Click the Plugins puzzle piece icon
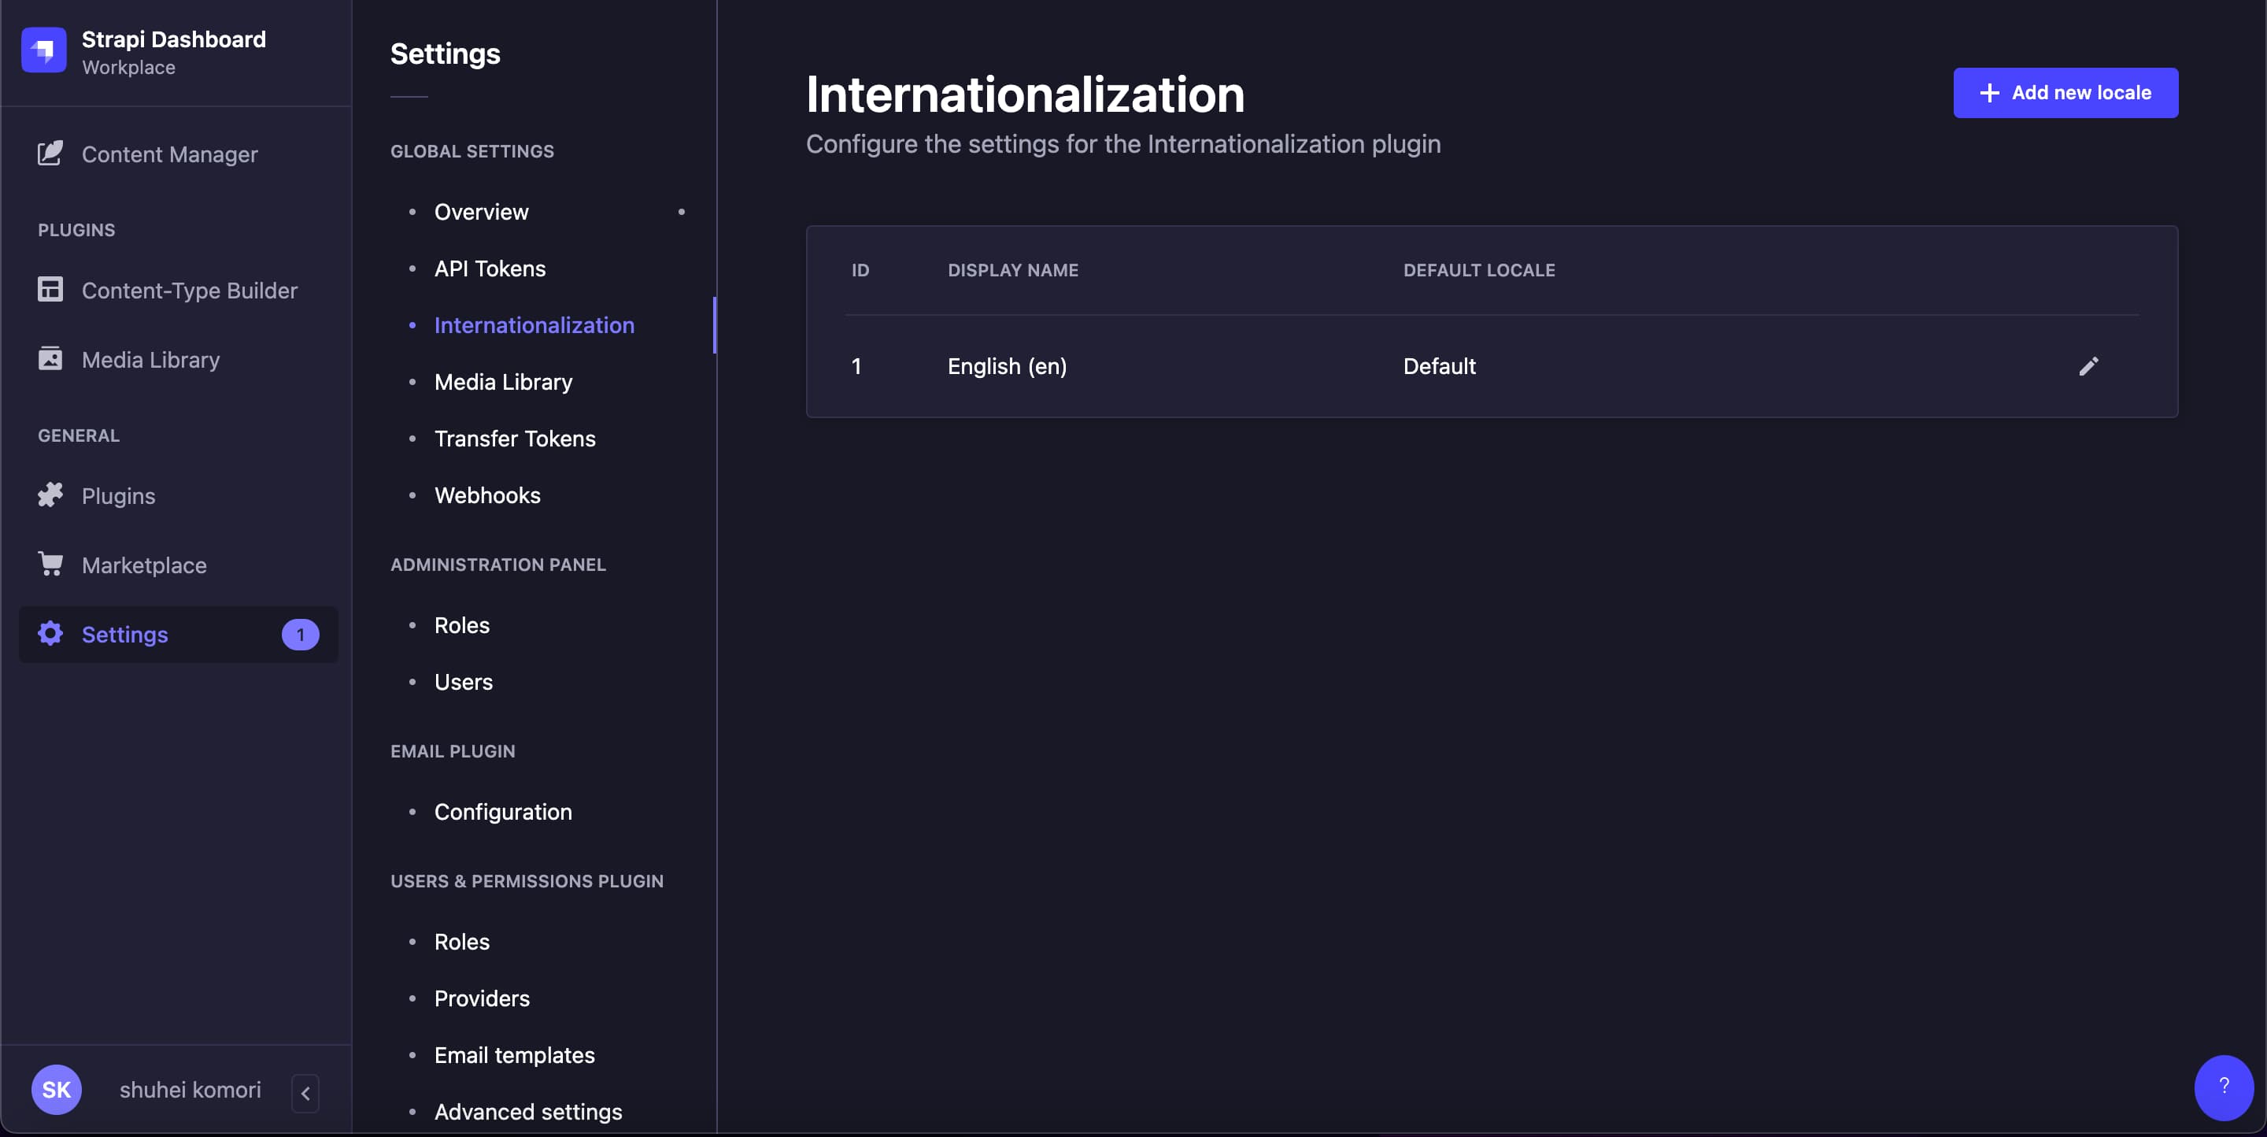Image resolution: width=2267 pixels, height=1137 pixels. coord(50,494)
